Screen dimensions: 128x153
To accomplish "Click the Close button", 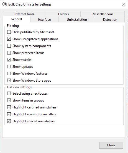I will tap(111, 145).
